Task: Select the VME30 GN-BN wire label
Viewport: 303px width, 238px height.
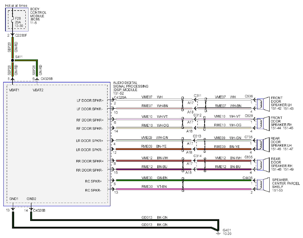Action: coord(154,178)
